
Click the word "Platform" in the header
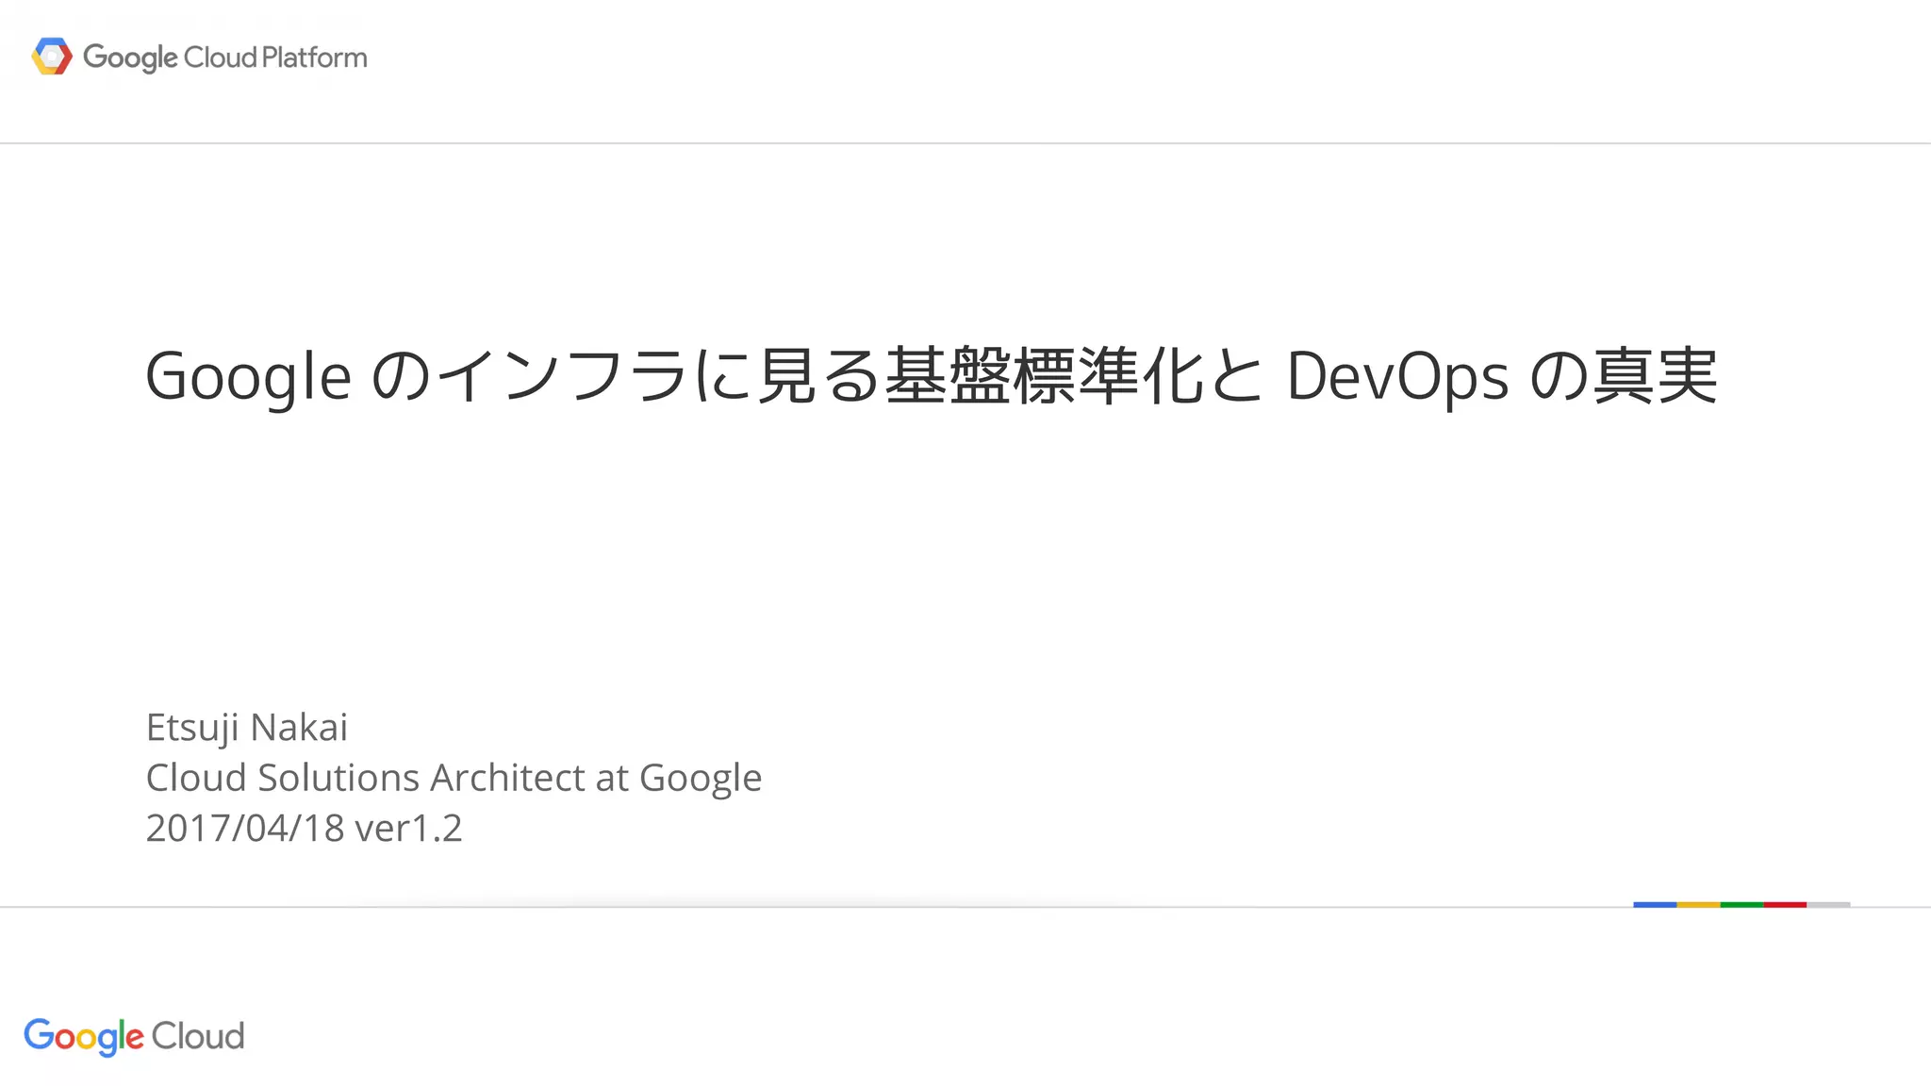click(314, 58)
